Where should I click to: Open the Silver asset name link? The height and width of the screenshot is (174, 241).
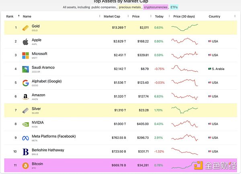tap(36, 109)
